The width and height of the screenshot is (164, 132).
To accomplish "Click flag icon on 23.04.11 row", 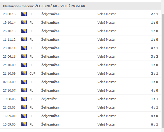I will tap(24, 56).
